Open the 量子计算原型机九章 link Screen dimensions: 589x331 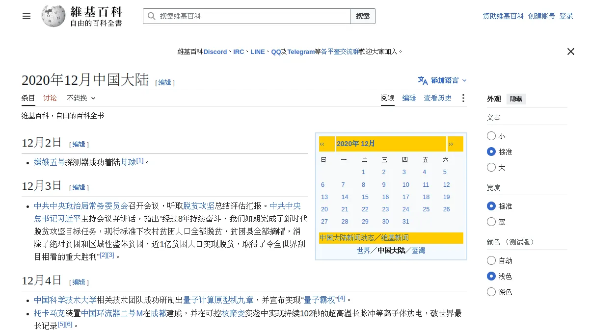click(218, 300)
